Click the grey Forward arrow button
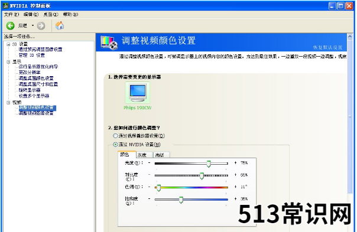Viewport: 357px width, 232px height. coord(41,26)
